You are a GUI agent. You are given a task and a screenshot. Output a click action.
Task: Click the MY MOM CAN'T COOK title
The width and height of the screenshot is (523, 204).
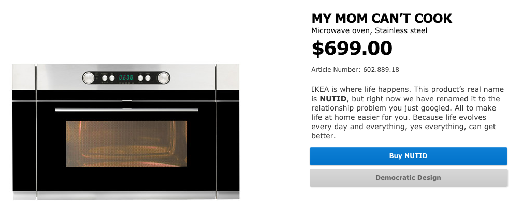(x=382, y=18)
